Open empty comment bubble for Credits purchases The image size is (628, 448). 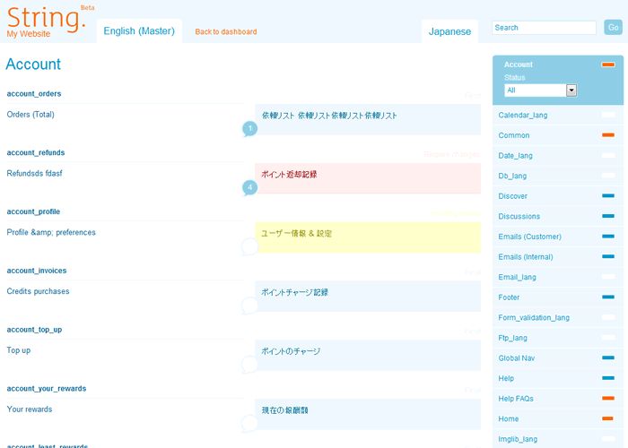[x=249, y=306]
